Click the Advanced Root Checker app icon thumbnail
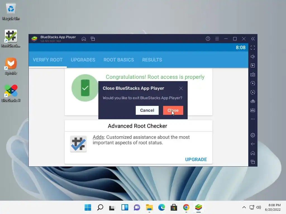 coord(78,144)
